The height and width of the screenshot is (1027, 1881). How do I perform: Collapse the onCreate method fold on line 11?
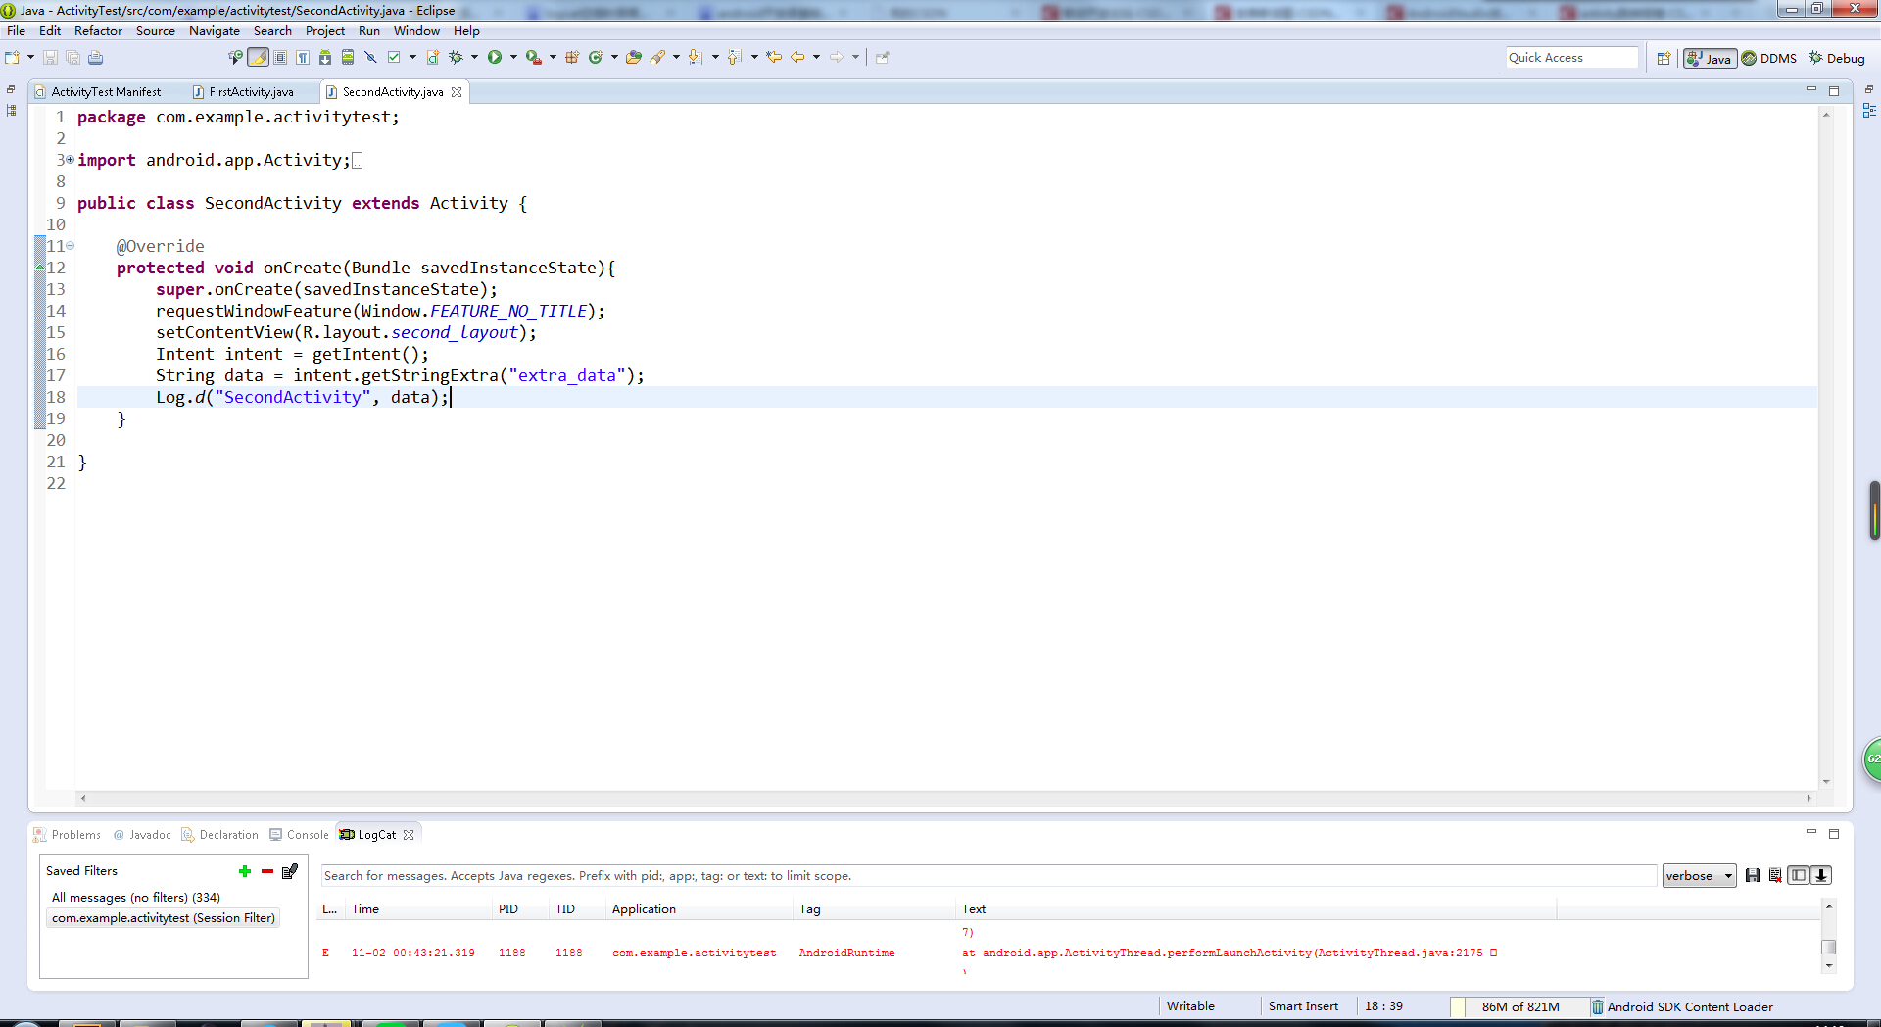pyautogui.click(x=70, y=246)
